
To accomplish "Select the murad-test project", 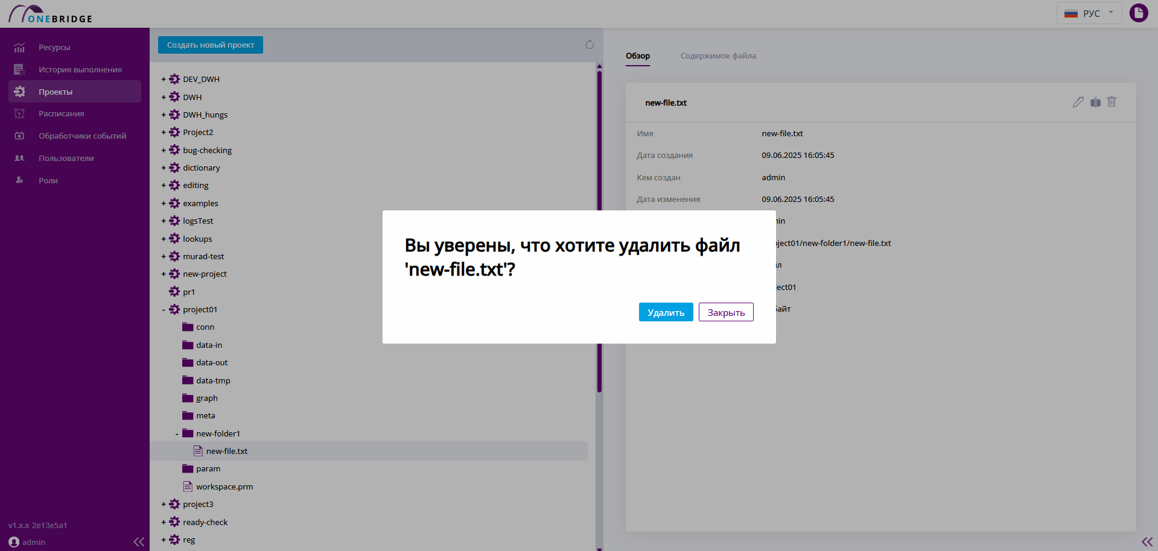I will point(203,256).
